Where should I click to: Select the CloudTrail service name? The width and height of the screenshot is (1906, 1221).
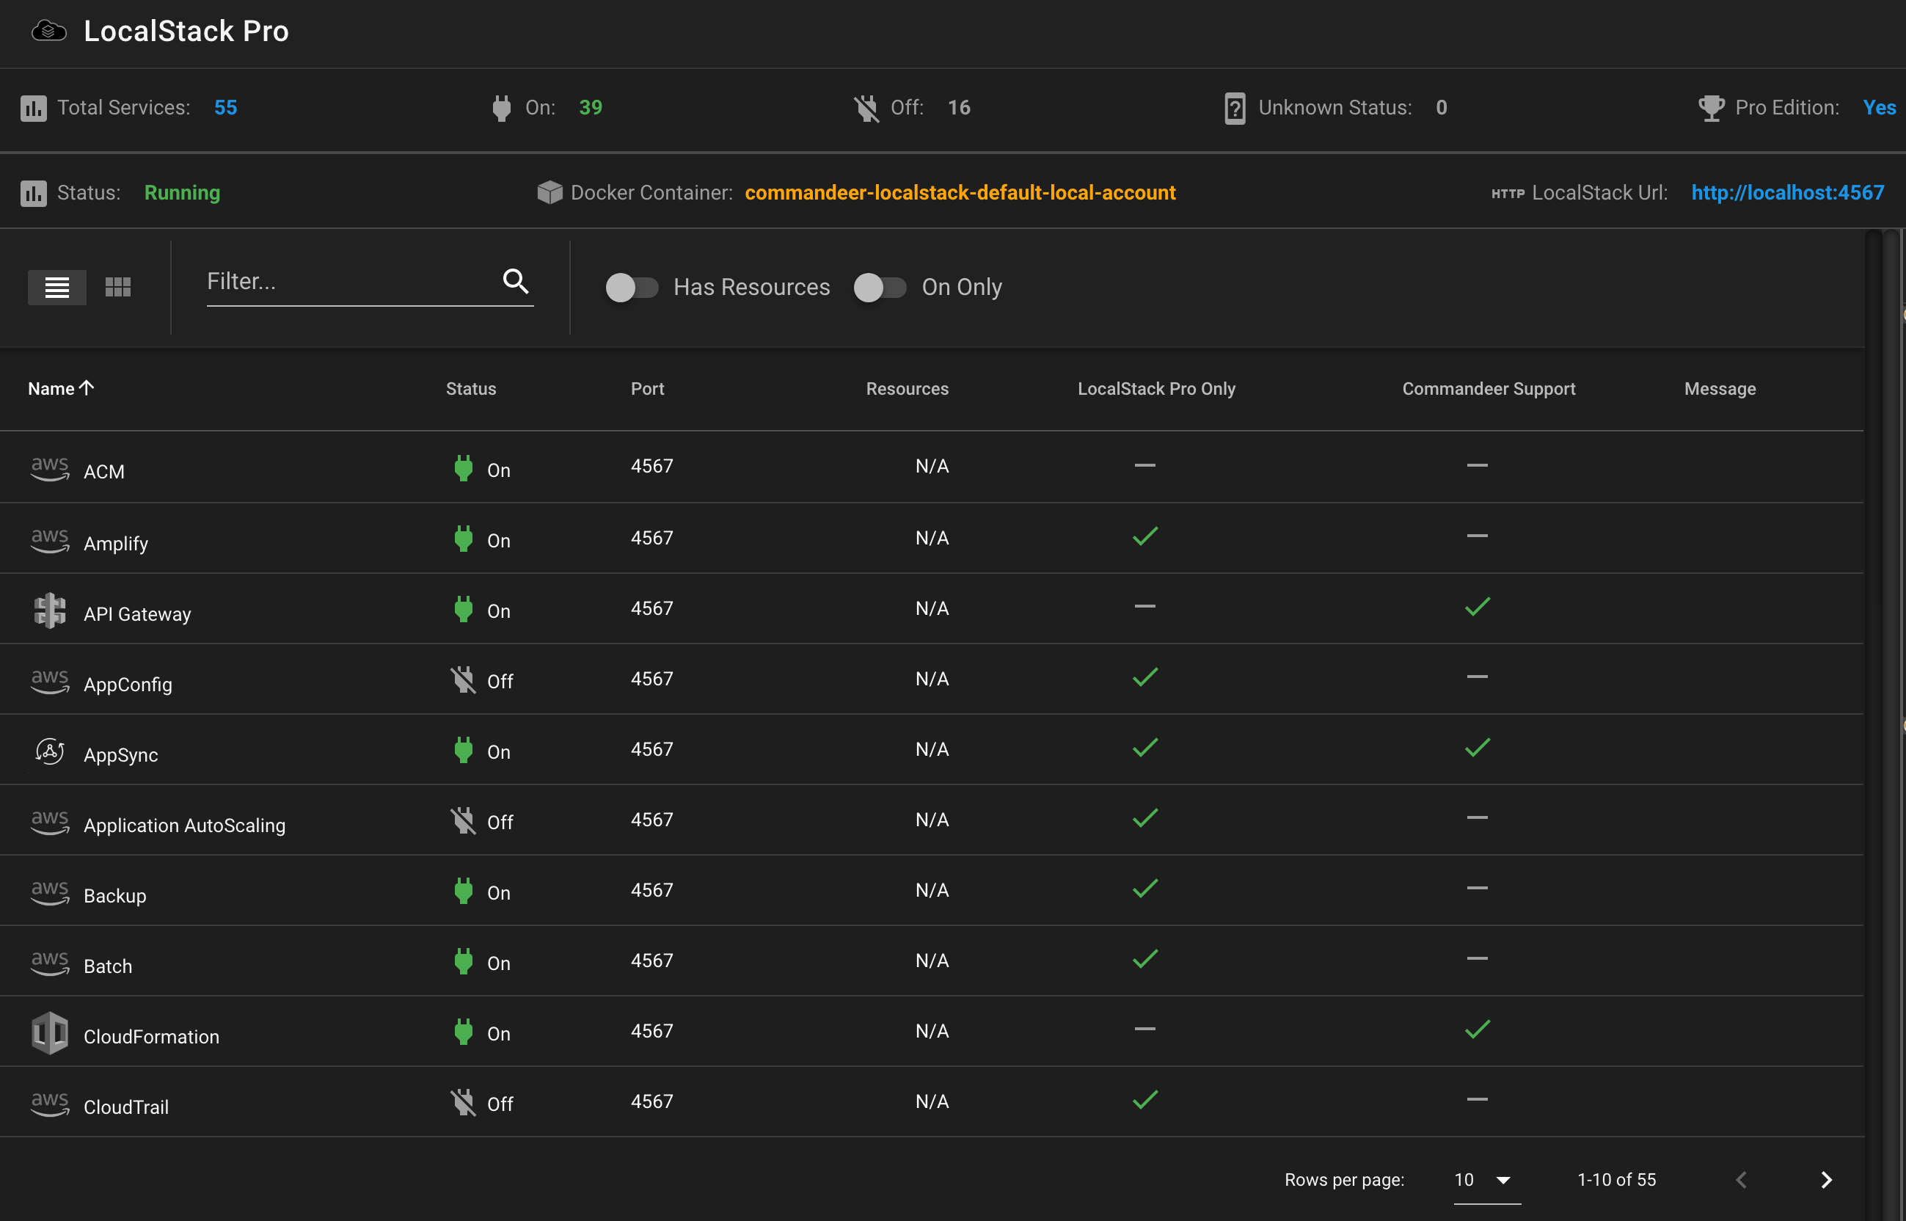tap(126, 1107)
